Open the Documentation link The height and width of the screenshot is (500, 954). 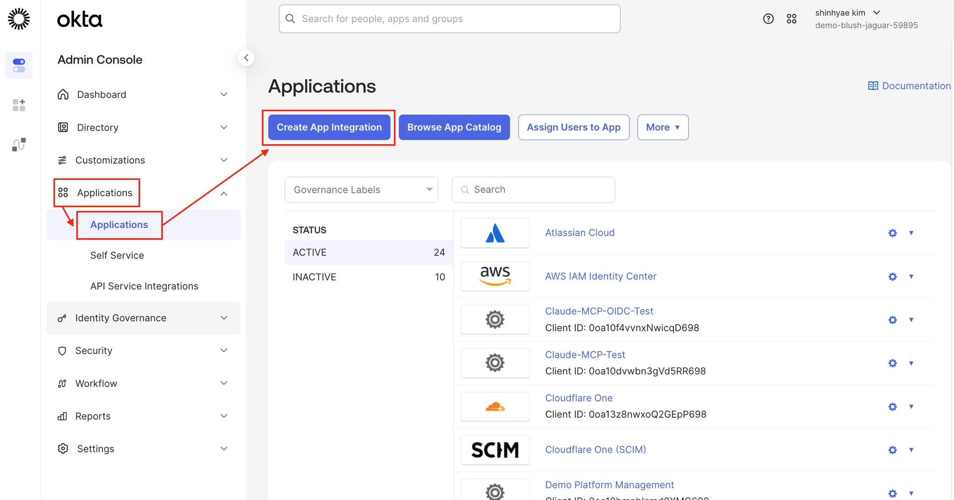909,86
